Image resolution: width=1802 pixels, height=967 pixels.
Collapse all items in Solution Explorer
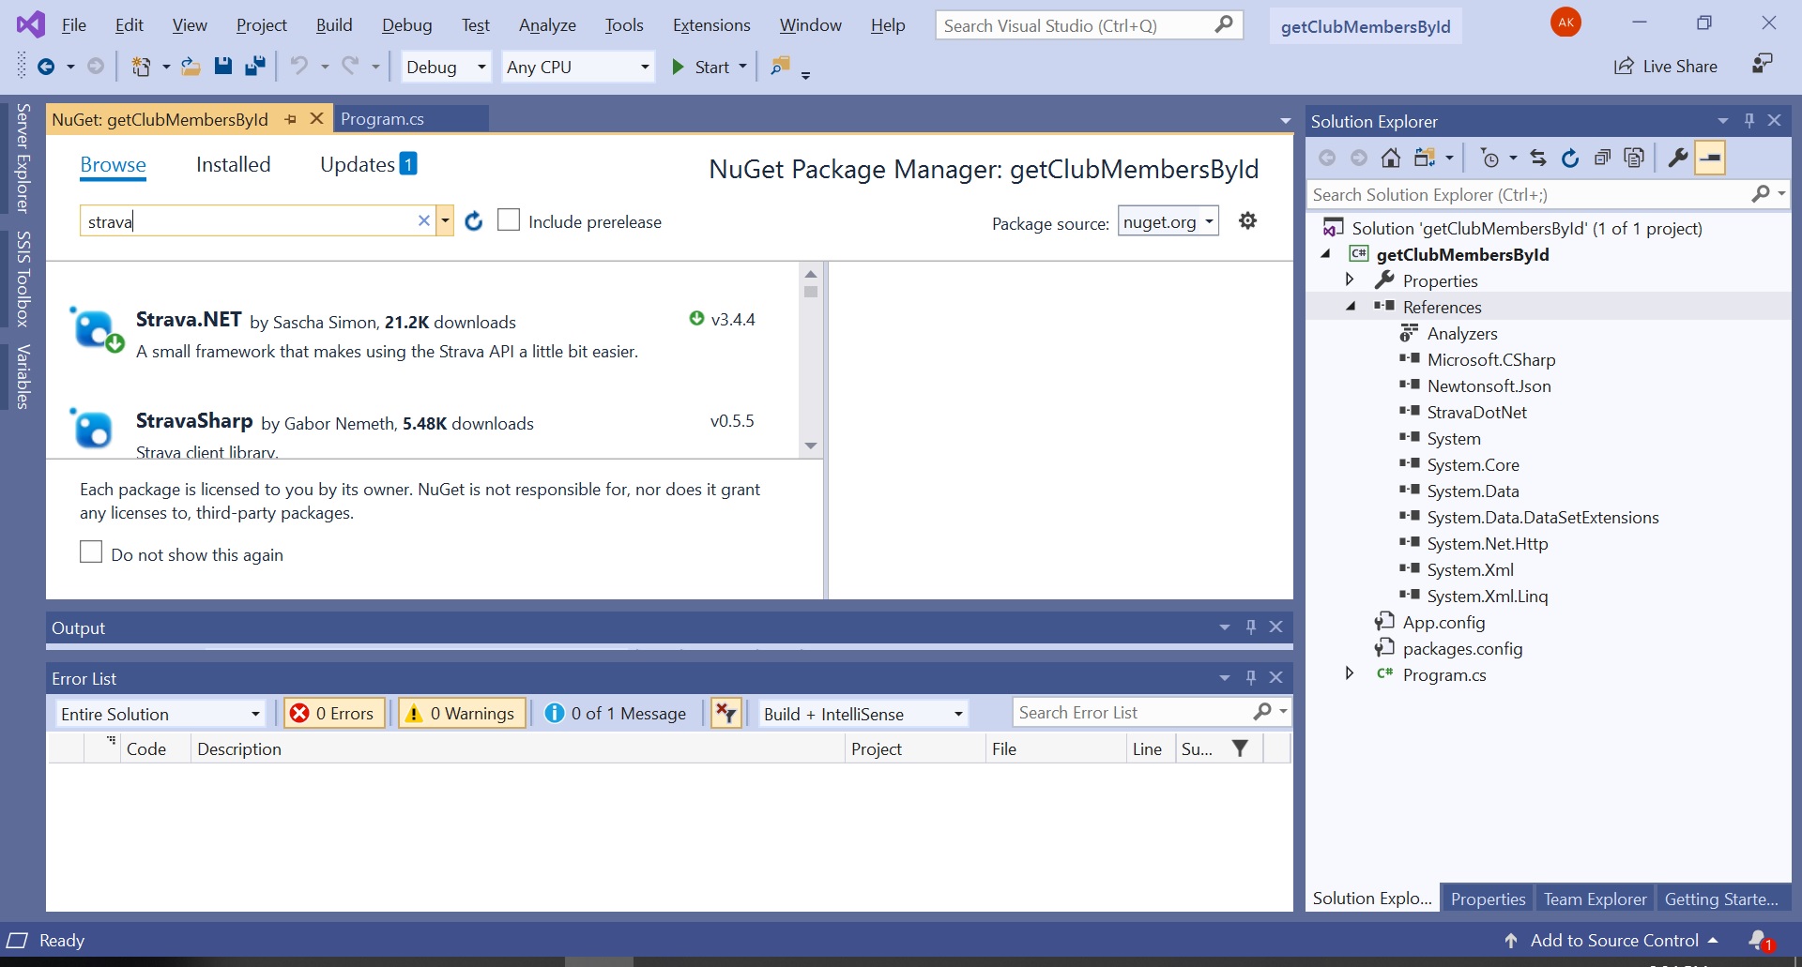(1602, 158)
